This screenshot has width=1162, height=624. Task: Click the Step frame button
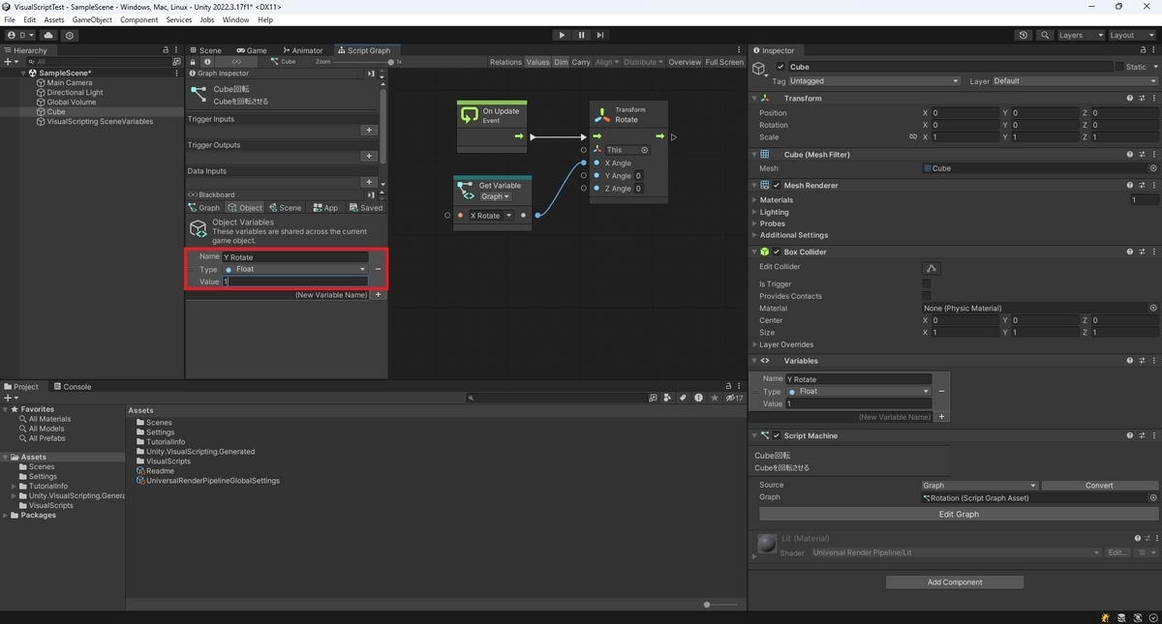coord(600,35)
